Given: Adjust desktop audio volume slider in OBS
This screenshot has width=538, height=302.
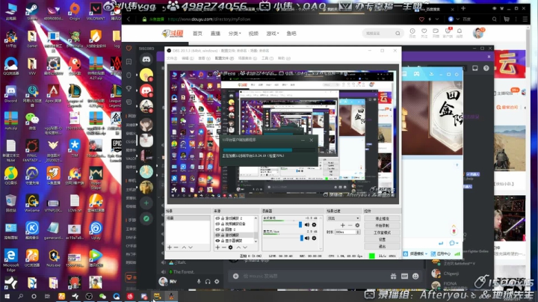Looking at the screenshot, I should click(x=300, y=225).
